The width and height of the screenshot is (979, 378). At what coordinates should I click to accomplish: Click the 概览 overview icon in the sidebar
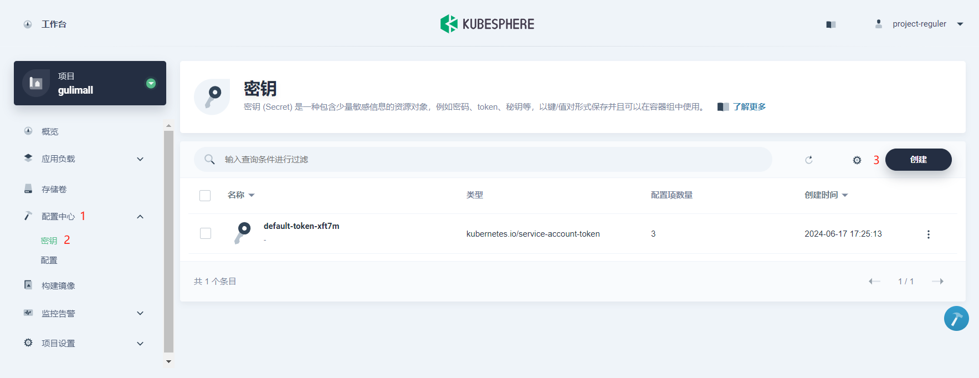pyautogui.click(x=28, y=131)
